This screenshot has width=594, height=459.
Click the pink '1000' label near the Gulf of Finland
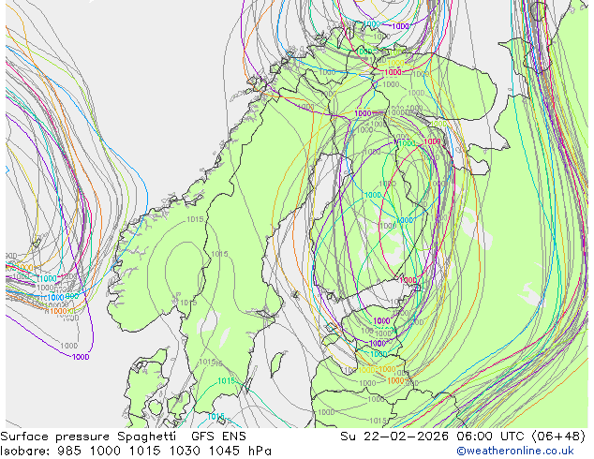point(408,280)
